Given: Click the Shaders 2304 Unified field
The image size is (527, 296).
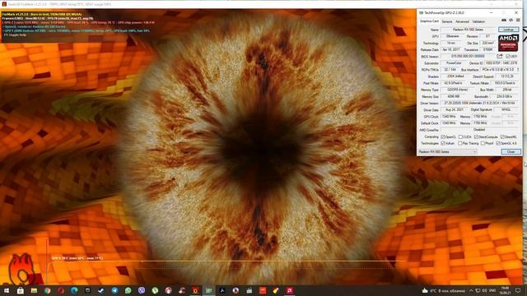Looking at the screenshot, I should coord(455,76).
